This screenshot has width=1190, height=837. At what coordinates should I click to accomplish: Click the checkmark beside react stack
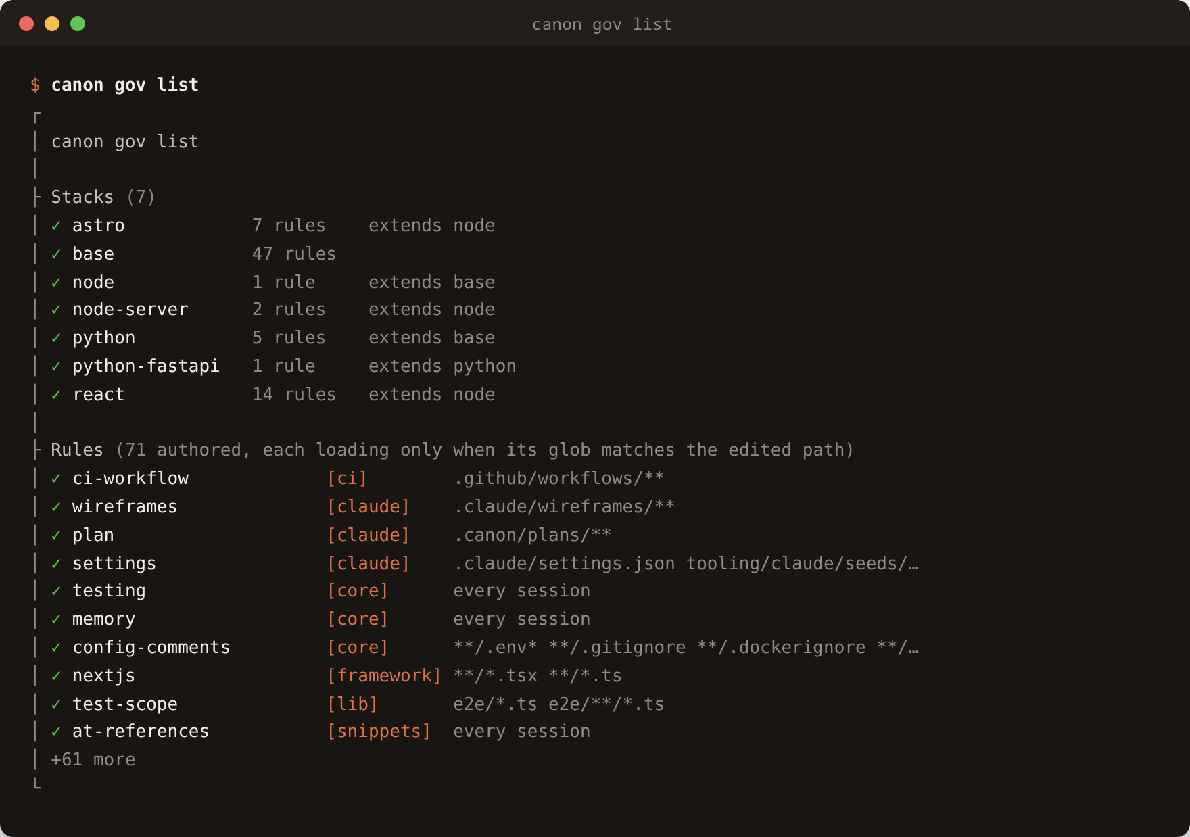(56, 395)
